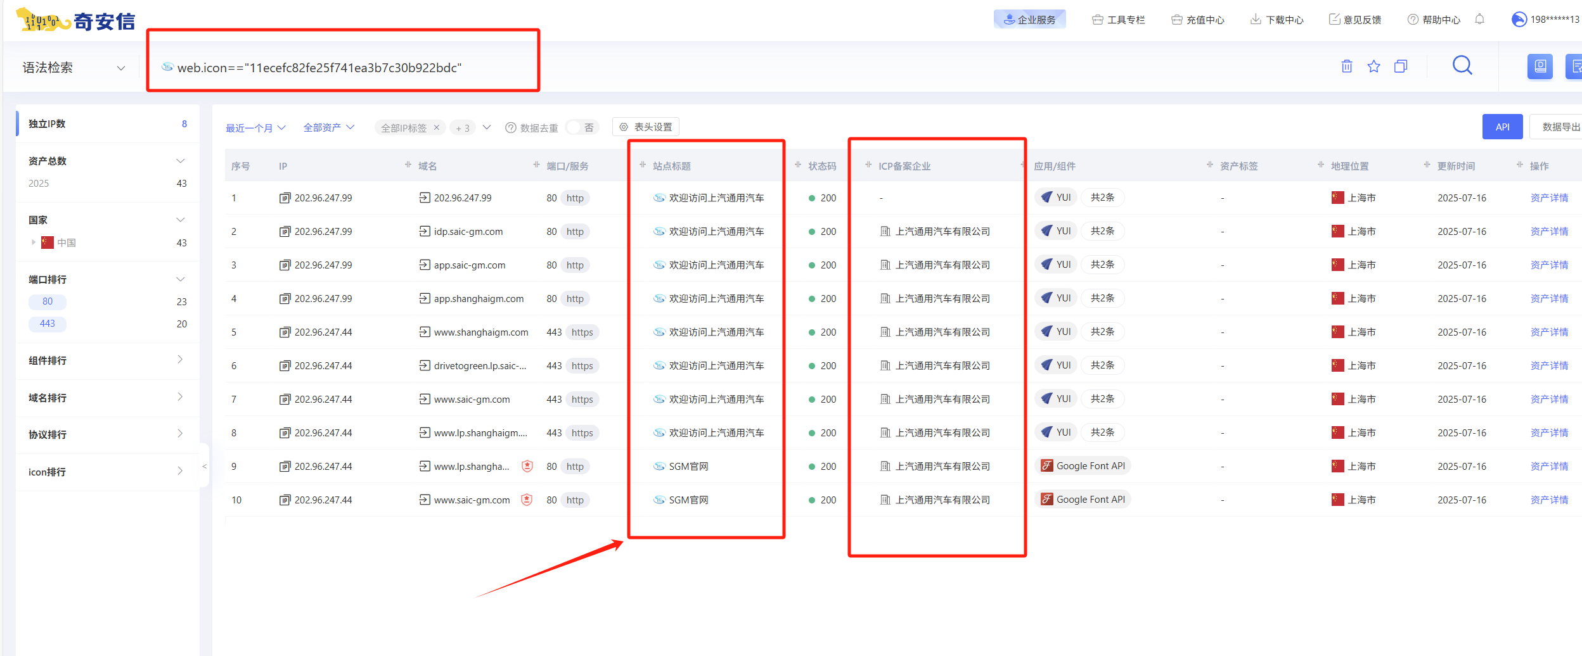The width and height of the screenshot is (1582, 656).
Task: Click https protocol tag in row 6
Action: pos(582,366)
